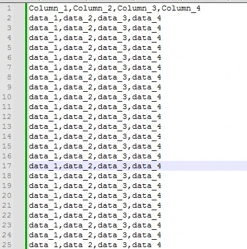Click line number 17 in the gutter

point(7,166)
